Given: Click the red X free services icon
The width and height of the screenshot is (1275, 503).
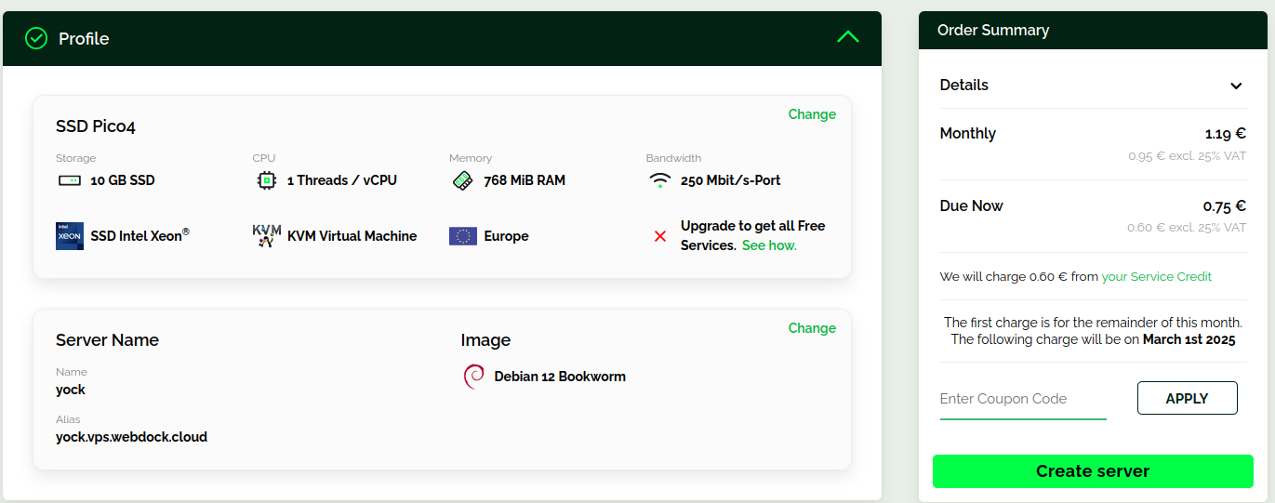Looking at the screenshot, I should (x=660, y=236).
